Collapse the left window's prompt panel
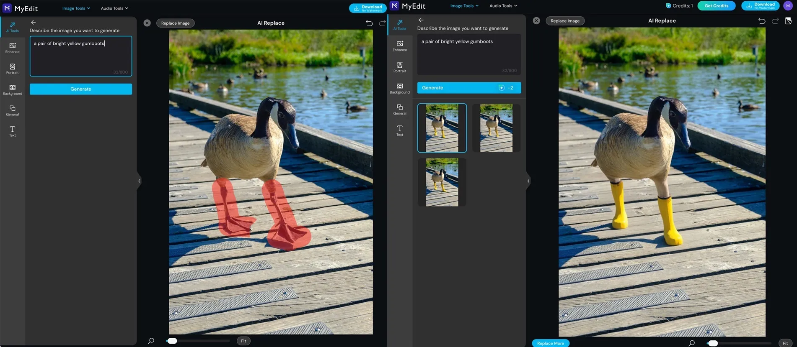797x347 pixels. click(x=139, y=181)
